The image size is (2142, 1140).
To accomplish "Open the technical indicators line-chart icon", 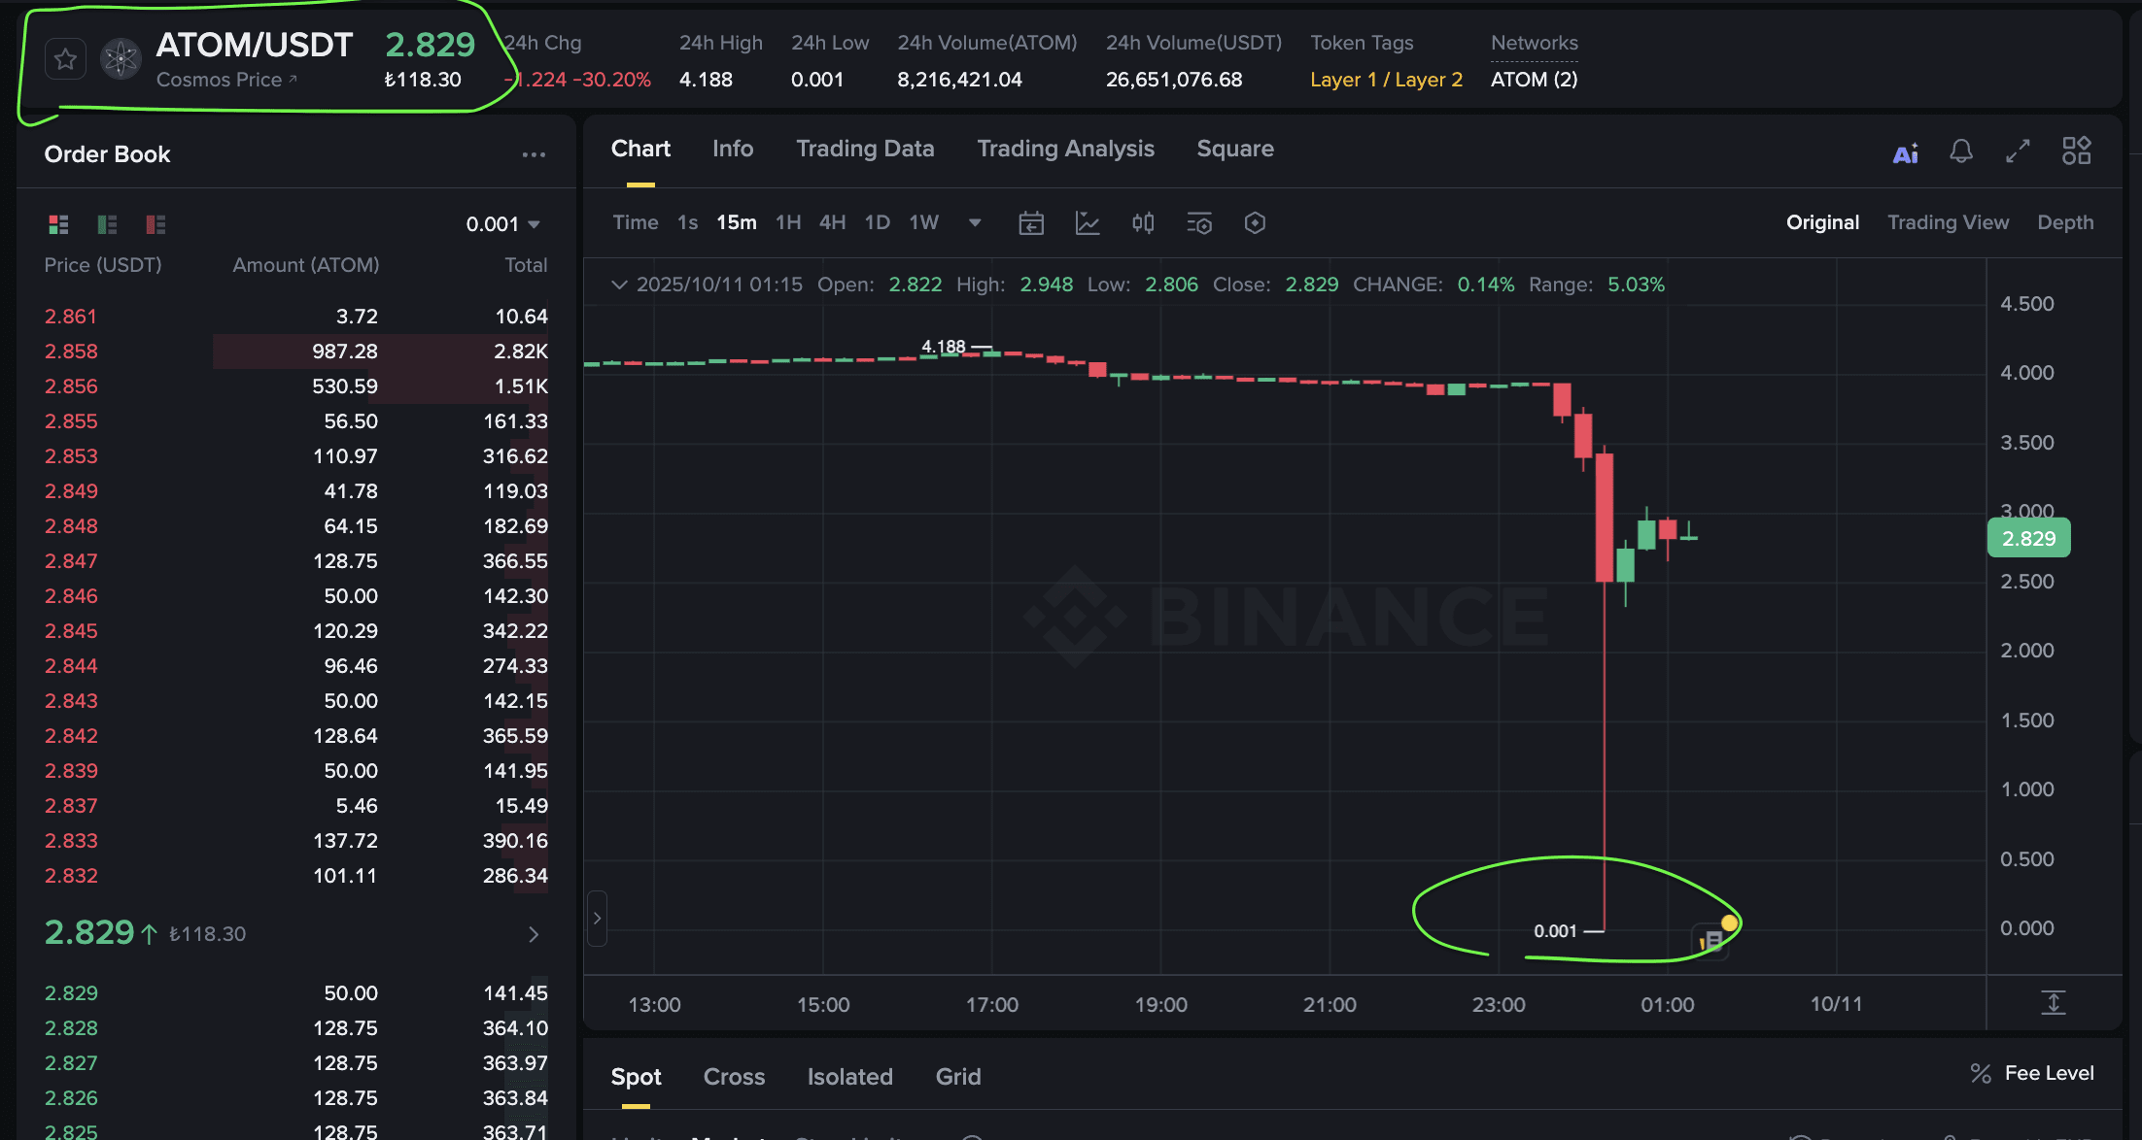I will coord(1088,223).
